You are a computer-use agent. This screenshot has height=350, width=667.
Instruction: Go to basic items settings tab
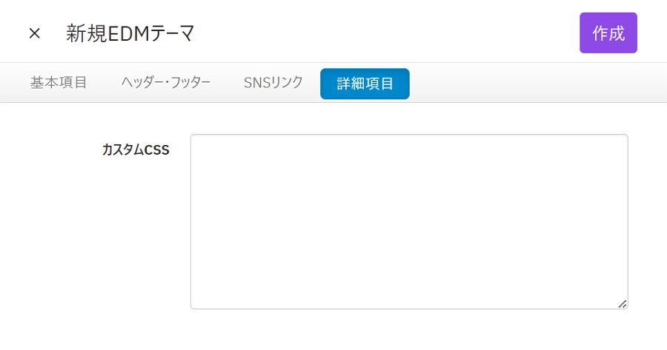tap(59, 83)
